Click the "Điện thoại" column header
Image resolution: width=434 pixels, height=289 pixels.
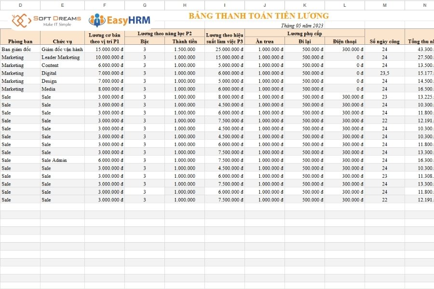344,41
